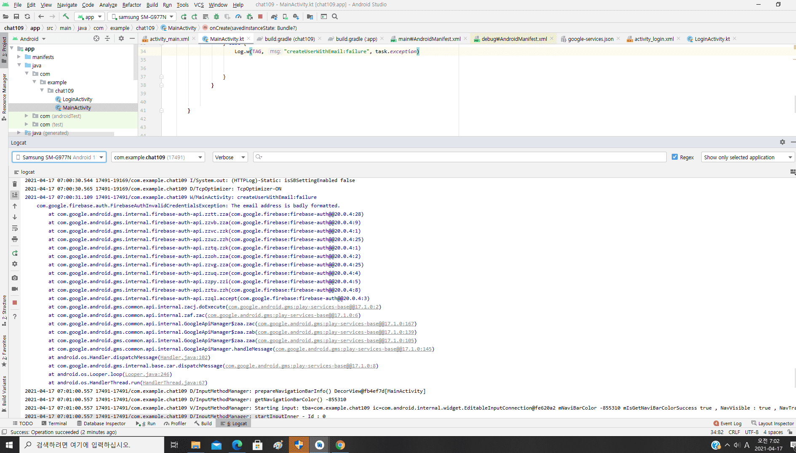Toggle Scroll to End in logcat
The width and height of the screenshot is (796, 453).
pyautogui.click(x=15, y=195)
